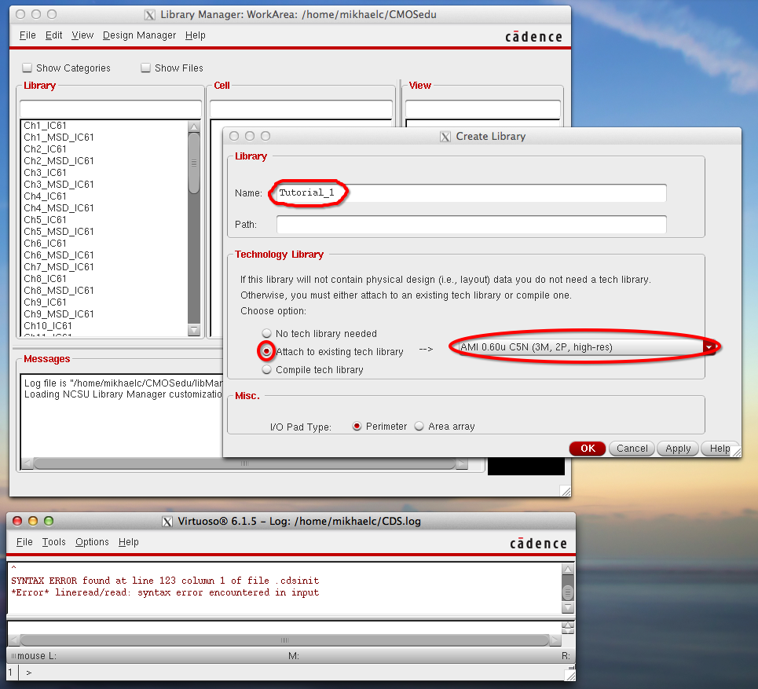Click the Cell filter input box
Image resolution: width=758 pixels, height=689 pixels.
[x=301, y=108]
